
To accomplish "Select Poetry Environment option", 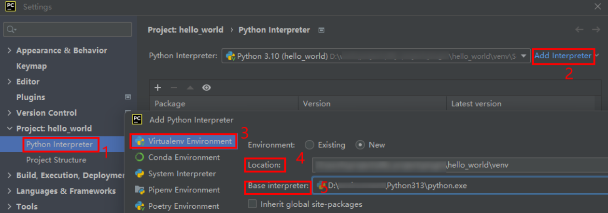I will click(x=184, y=206).
